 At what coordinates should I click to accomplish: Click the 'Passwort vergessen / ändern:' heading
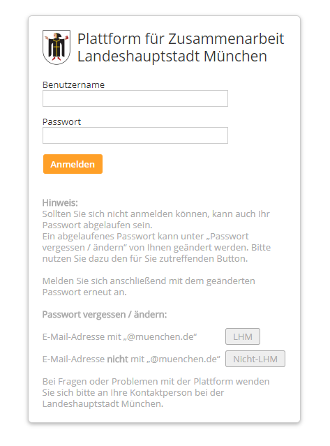(x=105, y=315)
